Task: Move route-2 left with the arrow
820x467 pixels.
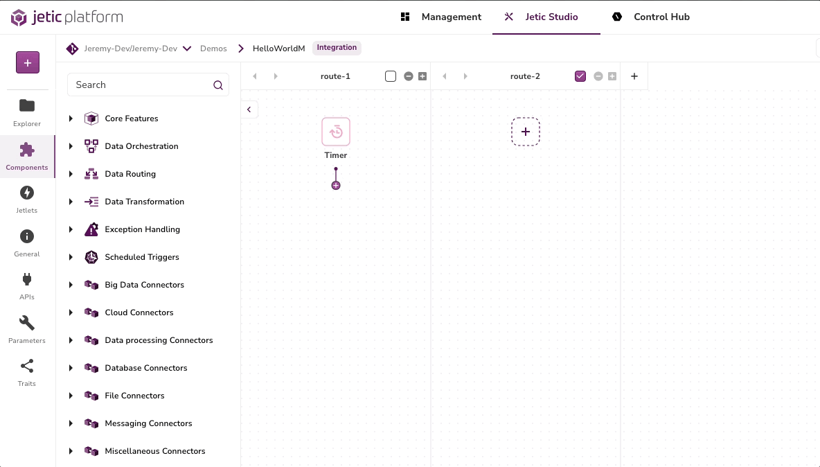Action: [x=445, y=76]
